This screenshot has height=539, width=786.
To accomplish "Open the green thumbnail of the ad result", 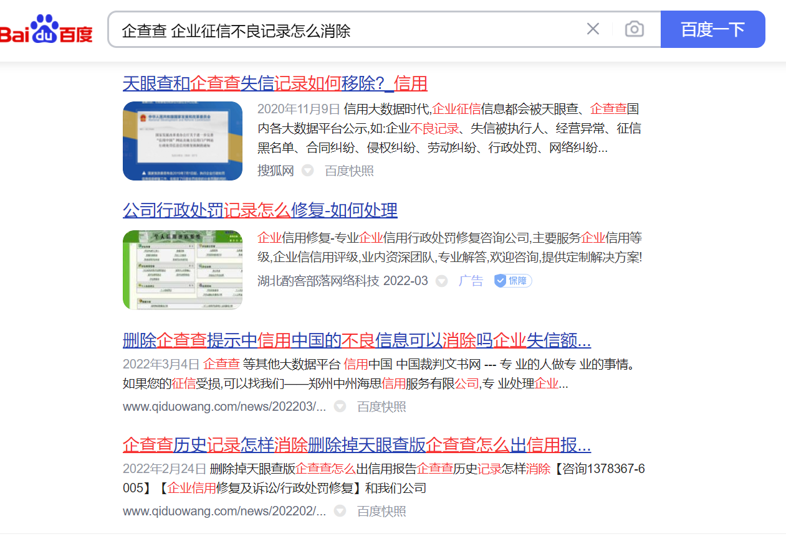I will (183, 269).
